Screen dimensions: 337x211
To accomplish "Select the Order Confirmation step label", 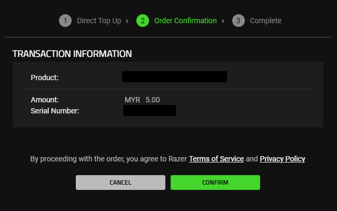I will tap(185, 21).
